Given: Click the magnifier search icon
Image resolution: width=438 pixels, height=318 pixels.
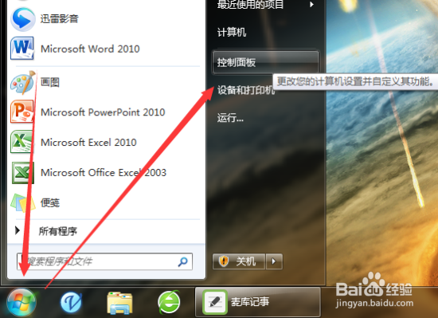Looking at the screenshot, I should coord(183,261).
